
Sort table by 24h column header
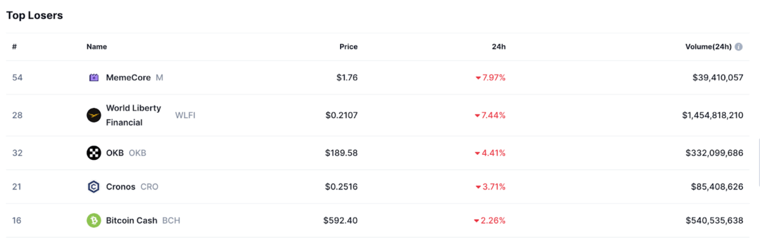click(499, 47)
